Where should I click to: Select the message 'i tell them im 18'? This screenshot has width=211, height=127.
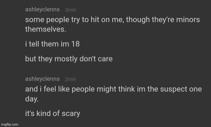pyautogui.click(x=52, y=44)
